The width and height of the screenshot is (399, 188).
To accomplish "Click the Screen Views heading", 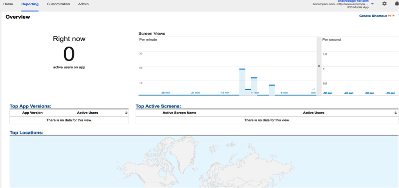I will [x=152, y=34].
